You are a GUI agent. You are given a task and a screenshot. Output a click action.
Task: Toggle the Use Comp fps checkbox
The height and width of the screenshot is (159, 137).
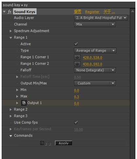point(76,123)
